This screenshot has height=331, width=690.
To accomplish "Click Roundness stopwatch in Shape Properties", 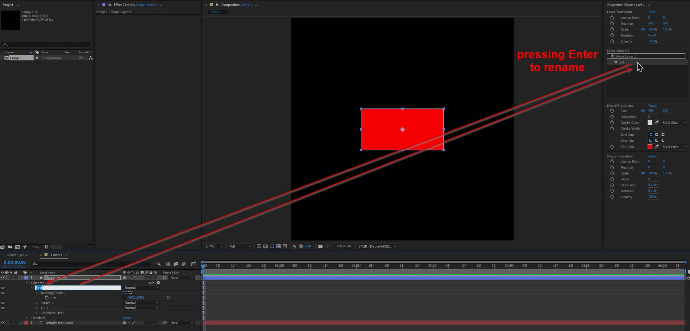I will tap(612, 117).
